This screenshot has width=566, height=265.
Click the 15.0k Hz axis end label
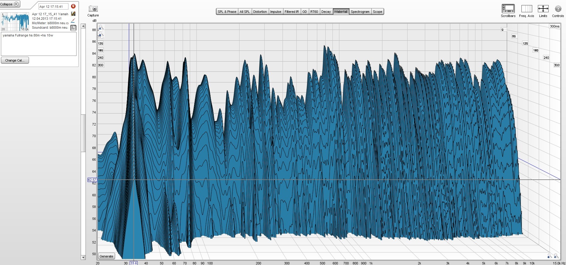pos(559,263)
